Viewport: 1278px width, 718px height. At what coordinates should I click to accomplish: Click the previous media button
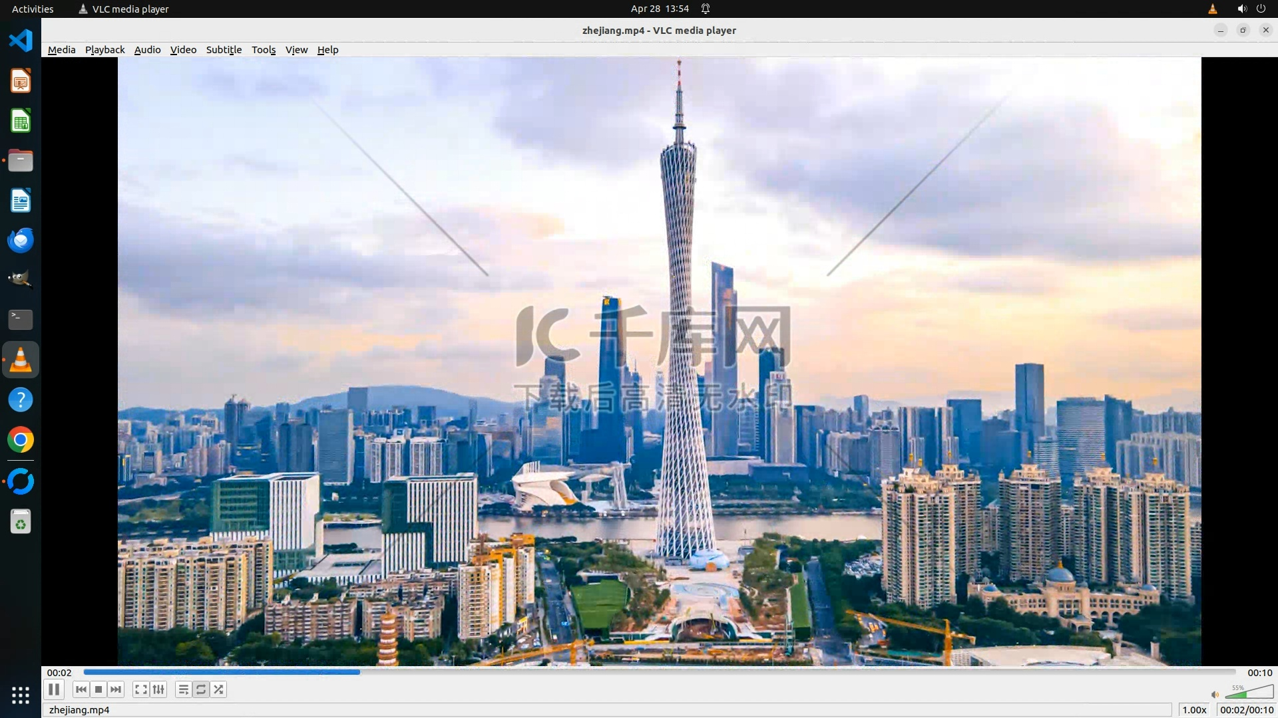coord(81,689)
